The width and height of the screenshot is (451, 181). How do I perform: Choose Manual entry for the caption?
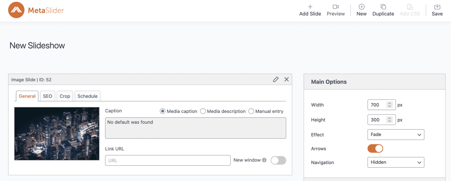[x=251, y=111]
